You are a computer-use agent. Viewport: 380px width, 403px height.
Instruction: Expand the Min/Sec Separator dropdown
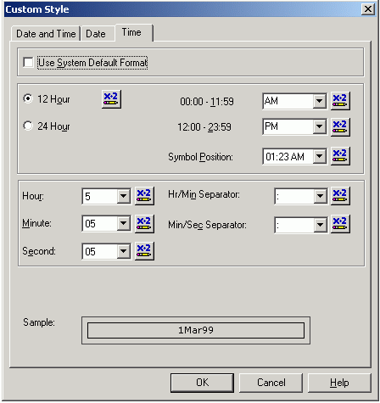click(x=320, y=225)
